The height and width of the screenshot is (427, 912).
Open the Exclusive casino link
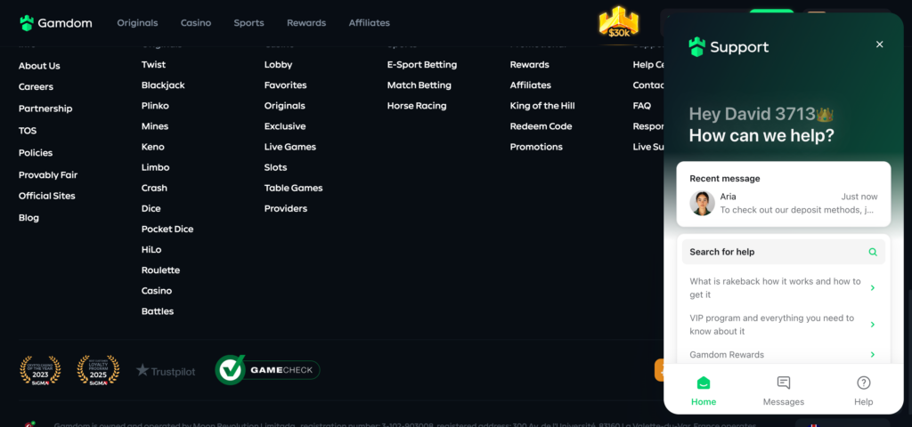click(285, 126)
